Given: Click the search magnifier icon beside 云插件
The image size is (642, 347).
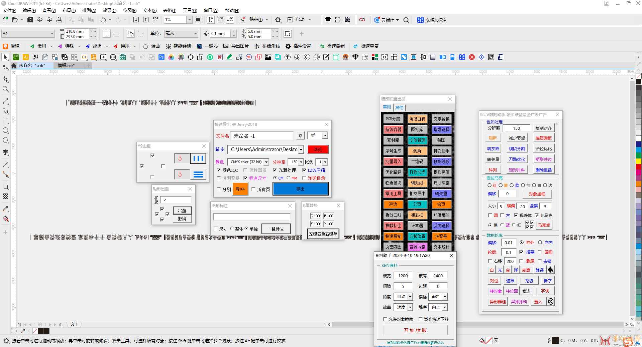Looking at the screenshot, I should click(406, 20).
